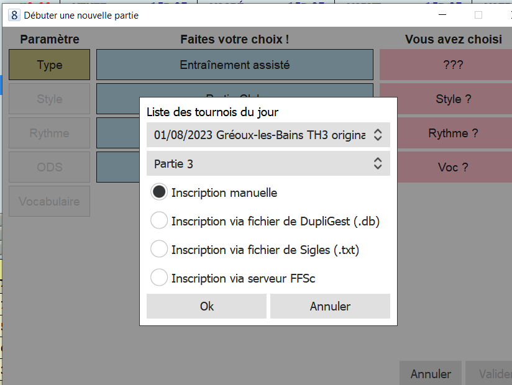
Task: Choose Inscription via fichier de DupliGest
Action: pos(160,221)
